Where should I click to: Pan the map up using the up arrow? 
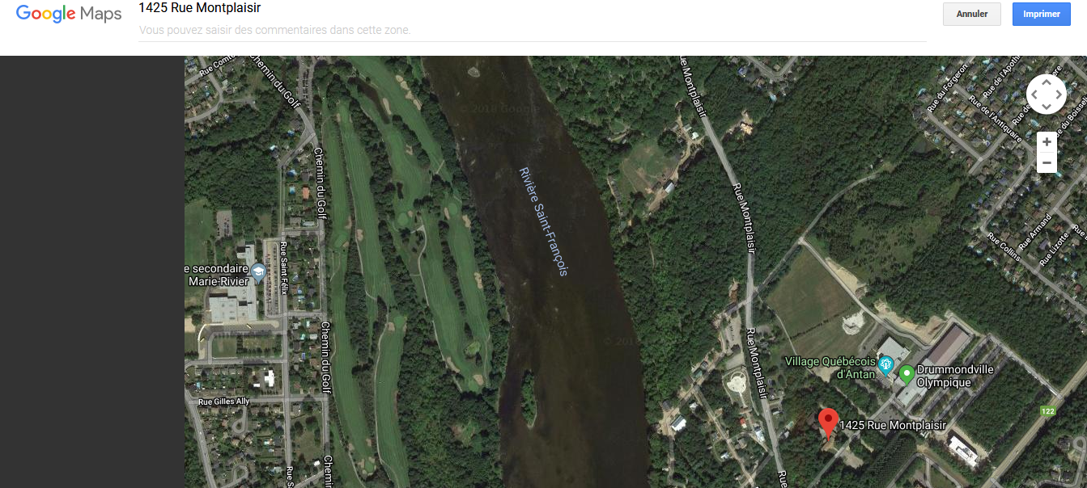[x=1047, y=82]
